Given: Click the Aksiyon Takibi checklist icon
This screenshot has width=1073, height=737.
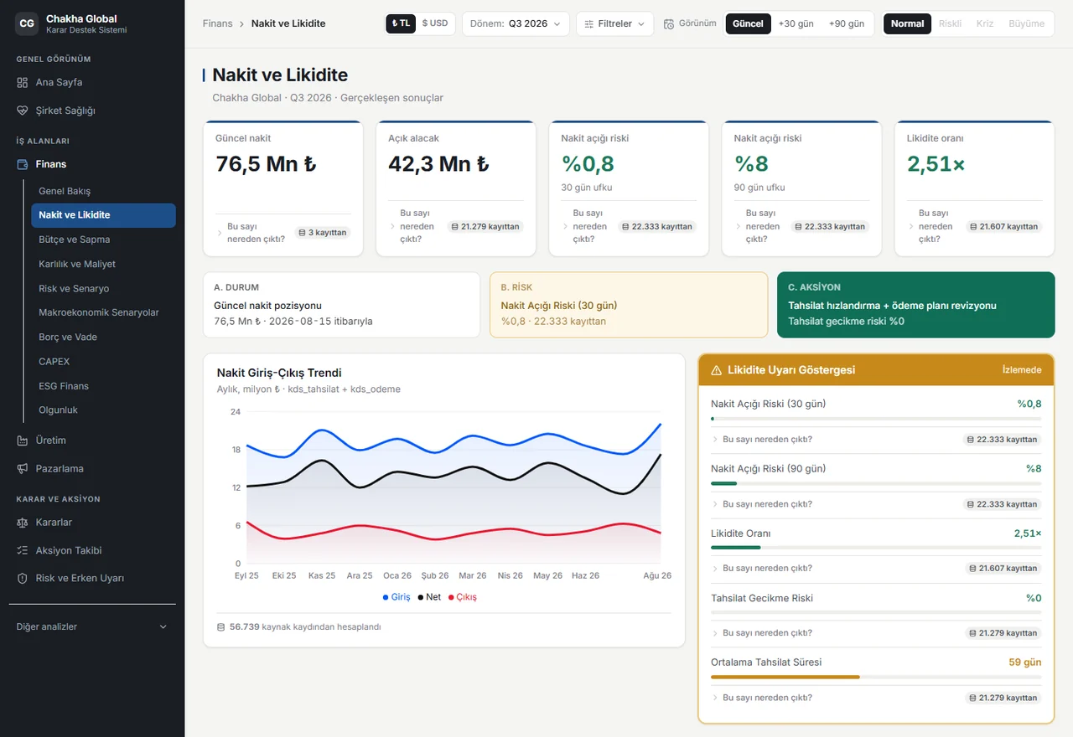Looking at the screenshot, I should (23, 550).
